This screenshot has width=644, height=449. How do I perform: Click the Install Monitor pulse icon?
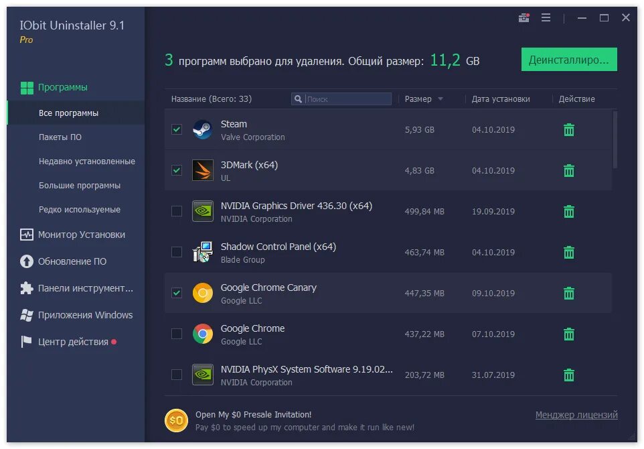(x=27, y=235)
